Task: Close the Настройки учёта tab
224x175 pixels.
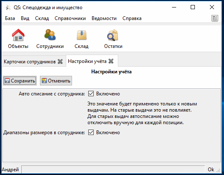Action: tap(111, 61)
